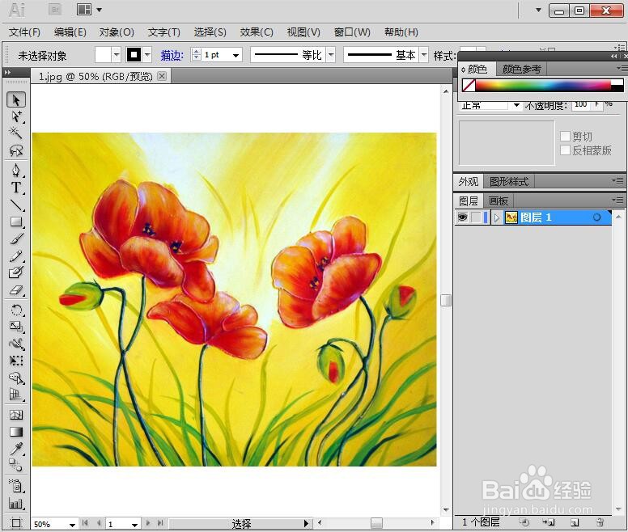628x532 pixels.
Task: Open the fill color dropdown
Action: point(117,55)
